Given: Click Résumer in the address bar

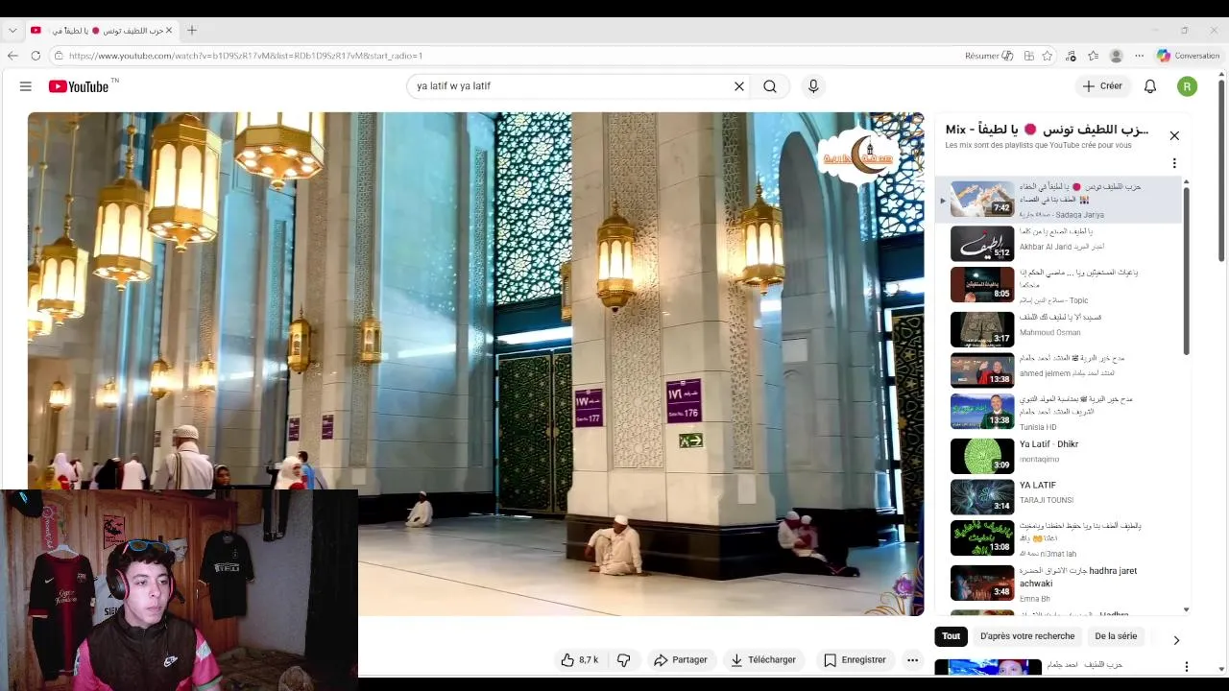Looking at the screenshot, I should [x=988, y=56].
